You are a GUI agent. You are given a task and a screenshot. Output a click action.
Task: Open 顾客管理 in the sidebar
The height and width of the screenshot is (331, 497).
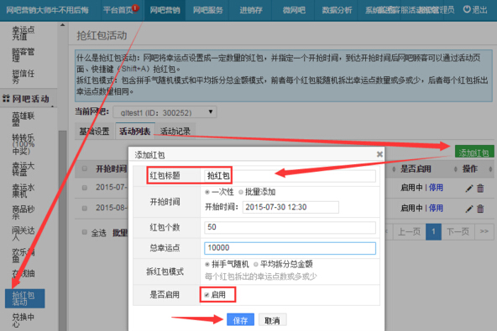[24, 54]
